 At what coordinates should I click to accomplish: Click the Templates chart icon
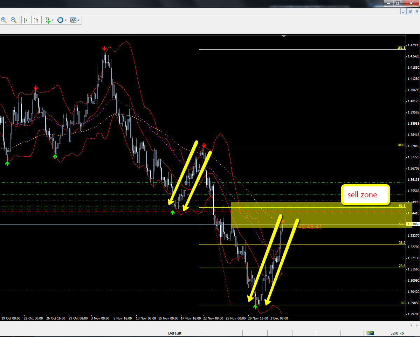click(73, 20)
